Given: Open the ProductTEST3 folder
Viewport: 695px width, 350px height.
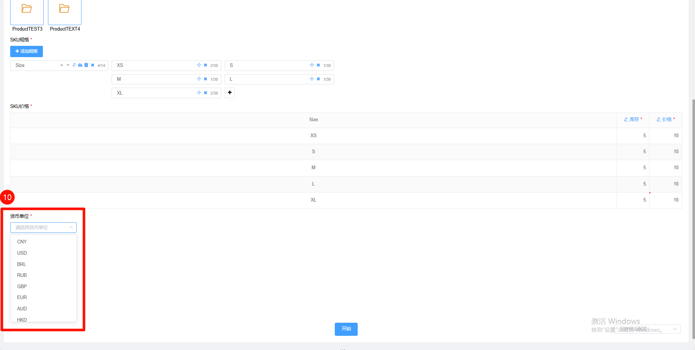Looking at the screenshot, I should pos(27,12).
